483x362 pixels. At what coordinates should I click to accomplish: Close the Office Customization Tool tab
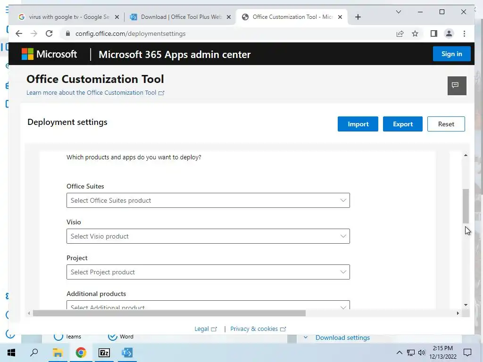coord(340,17)
